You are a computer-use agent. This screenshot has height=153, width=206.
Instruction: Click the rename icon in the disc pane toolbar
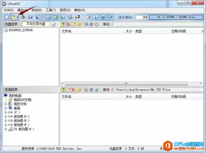[x=78, y=24]
